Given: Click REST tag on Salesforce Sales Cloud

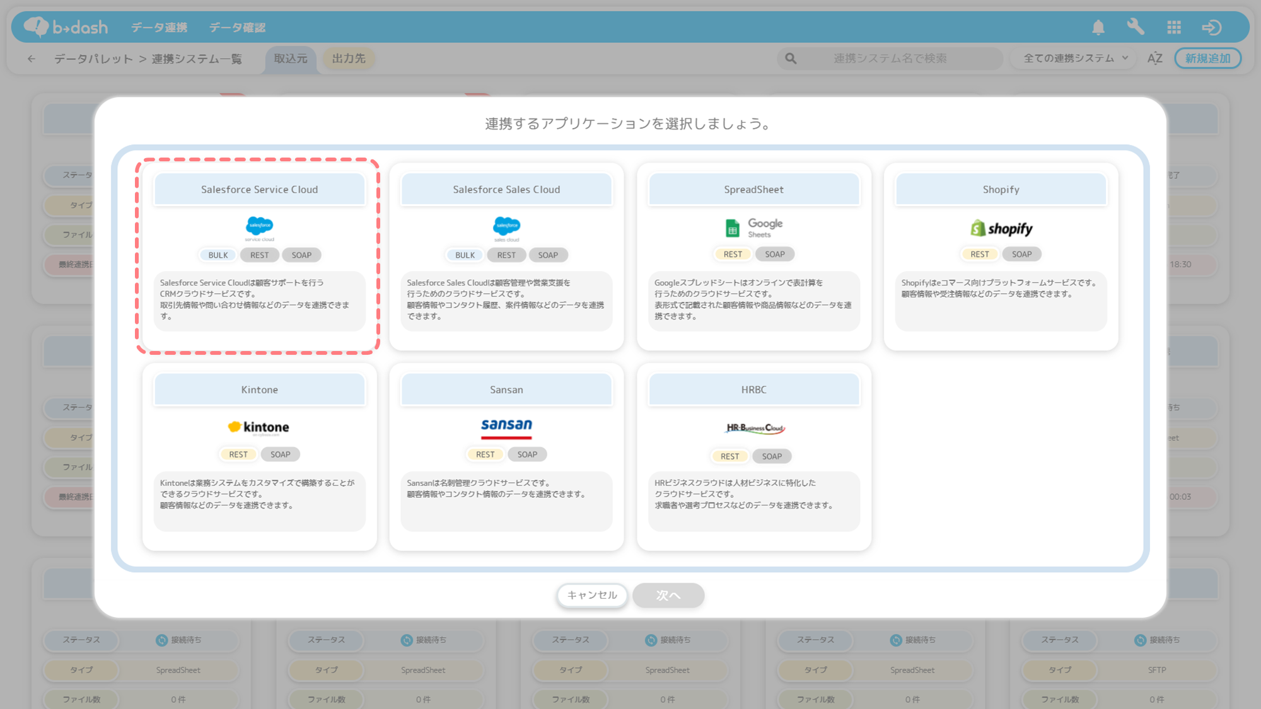Looking at the screenshot, I should (x=506, y=255).
